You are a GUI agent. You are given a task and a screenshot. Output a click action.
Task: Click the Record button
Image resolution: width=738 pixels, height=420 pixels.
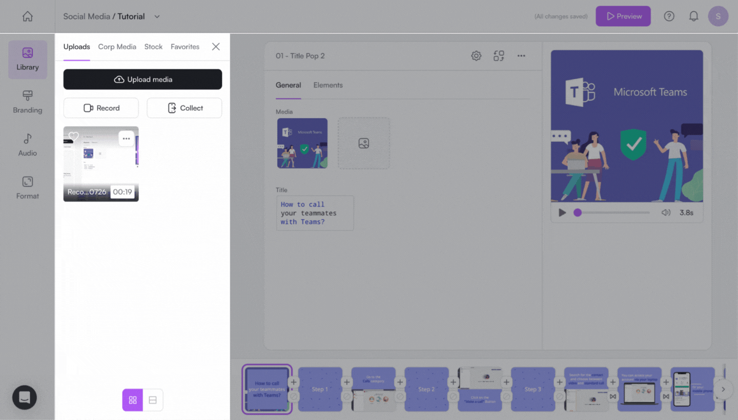[x=101, y=108]
